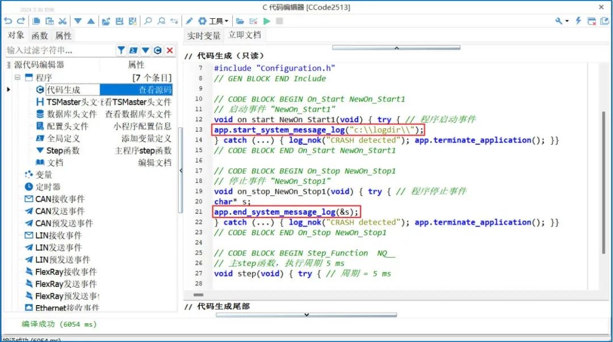Click the lightning bolt icon
This screenshot has width=613, height=342.
[x=578, y=21]
